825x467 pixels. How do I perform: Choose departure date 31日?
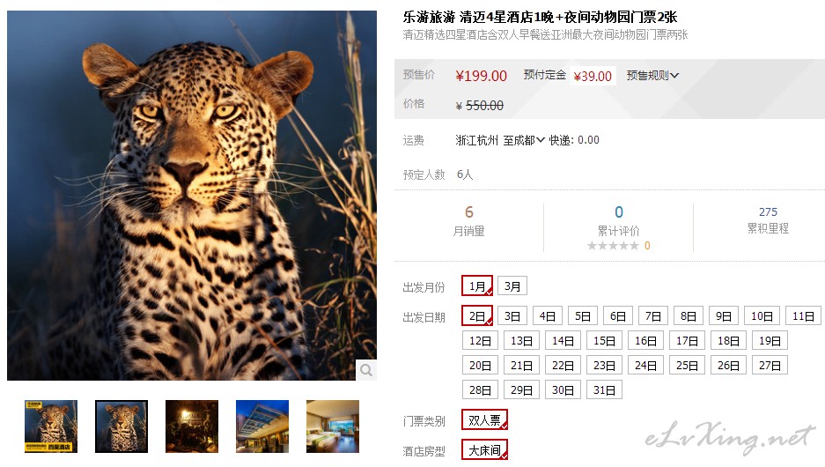(604, 390)
